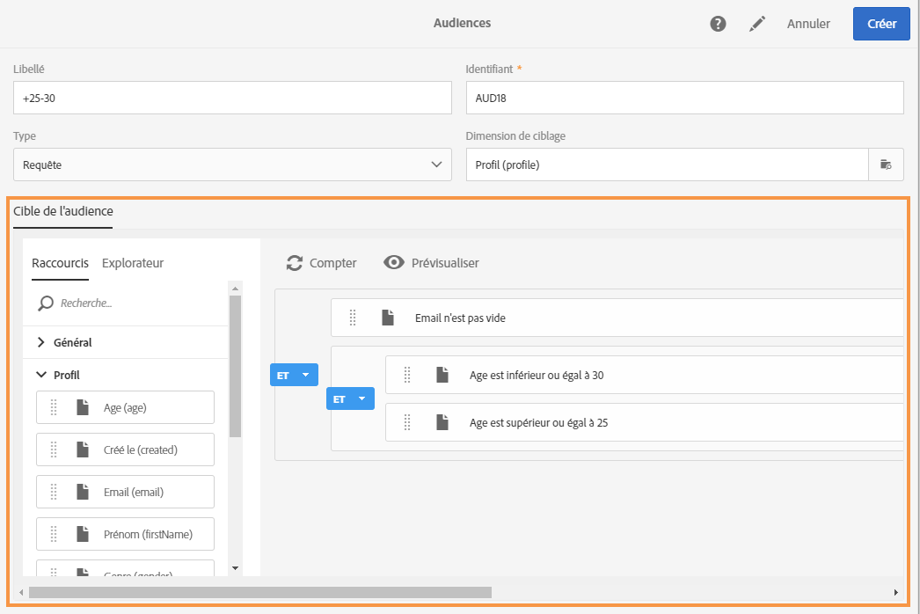Click the search magnifier icon
This screenshot has height=614, width=920.
(x=46, y=303)
